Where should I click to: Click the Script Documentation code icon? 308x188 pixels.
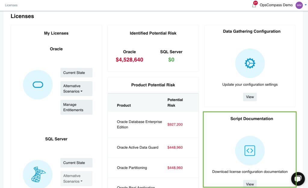[250, 150]
